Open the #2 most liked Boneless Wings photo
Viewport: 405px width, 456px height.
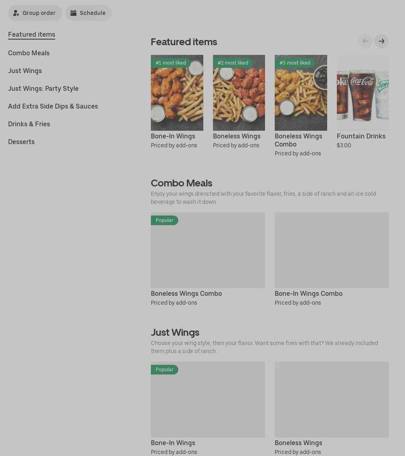point(239,93)
